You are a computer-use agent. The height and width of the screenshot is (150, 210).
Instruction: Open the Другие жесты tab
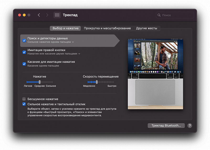tap(146, 28)
